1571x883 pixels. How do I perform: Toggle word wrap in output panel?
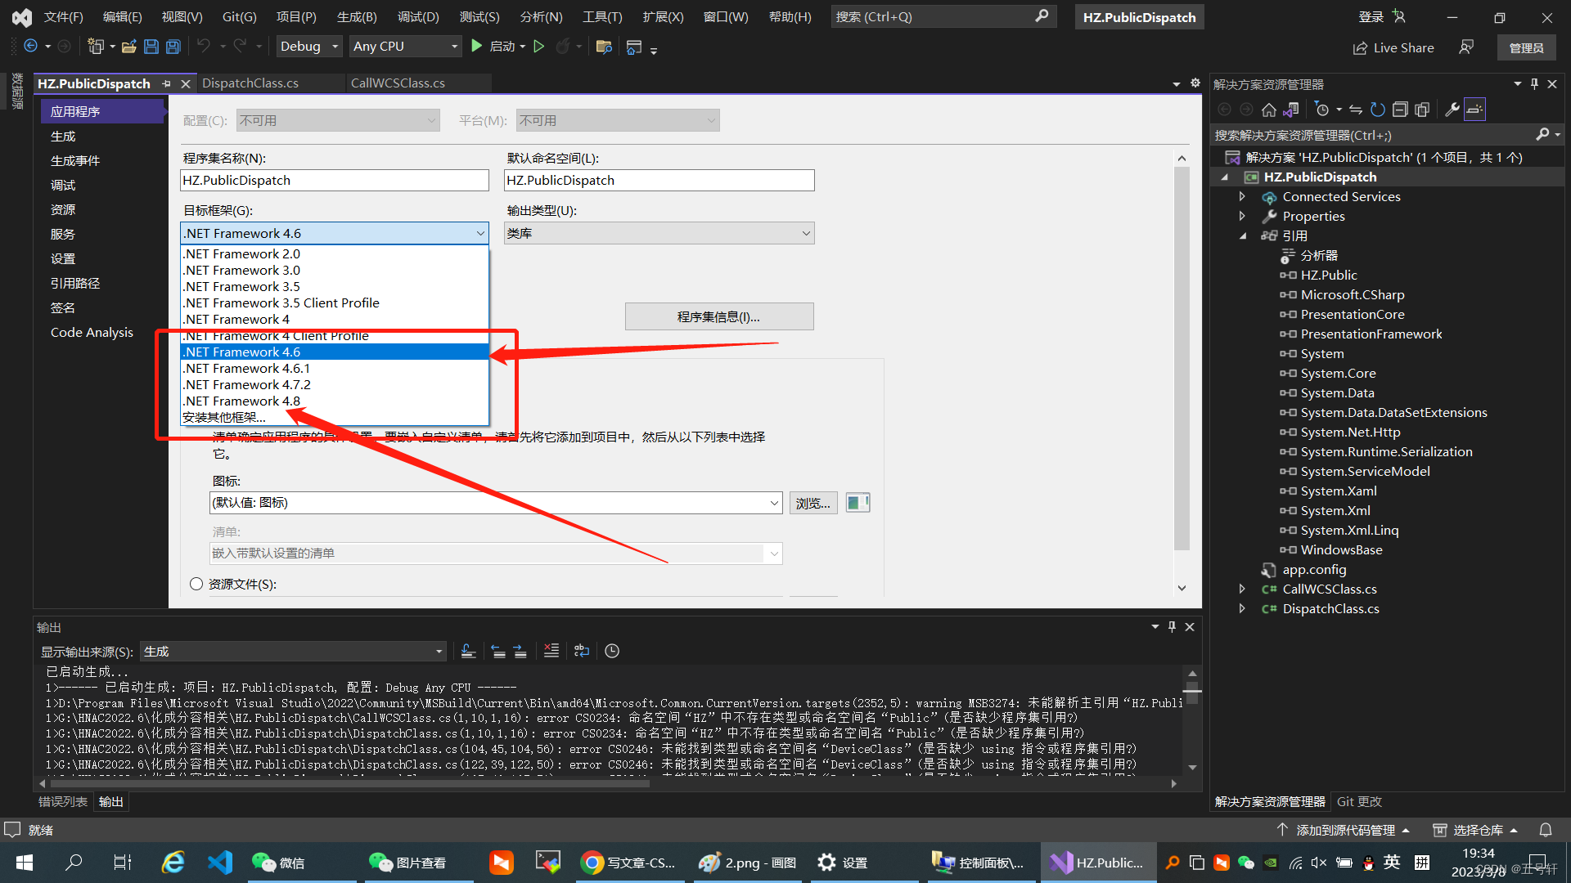coord(582,651)
